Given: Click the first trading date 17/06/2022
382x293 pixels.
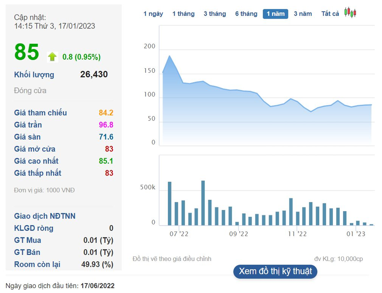Looking at the screenshot, I should tap(97, 286).
